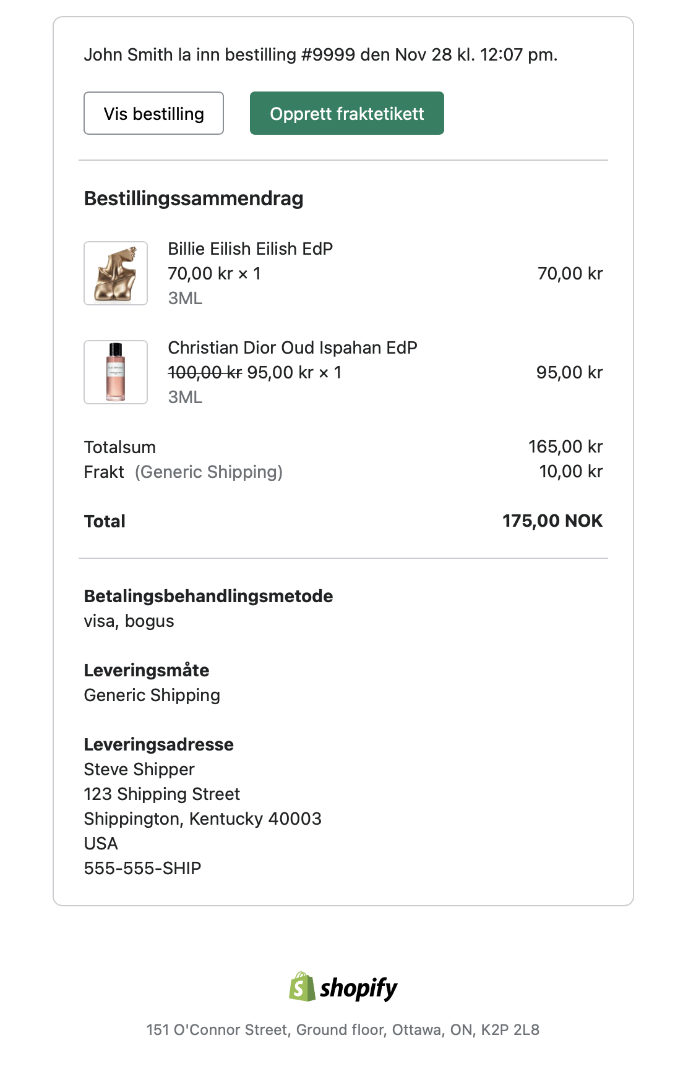Click the Bestillingssammendrag heading

pyautogui.click(x=194, y=198)
